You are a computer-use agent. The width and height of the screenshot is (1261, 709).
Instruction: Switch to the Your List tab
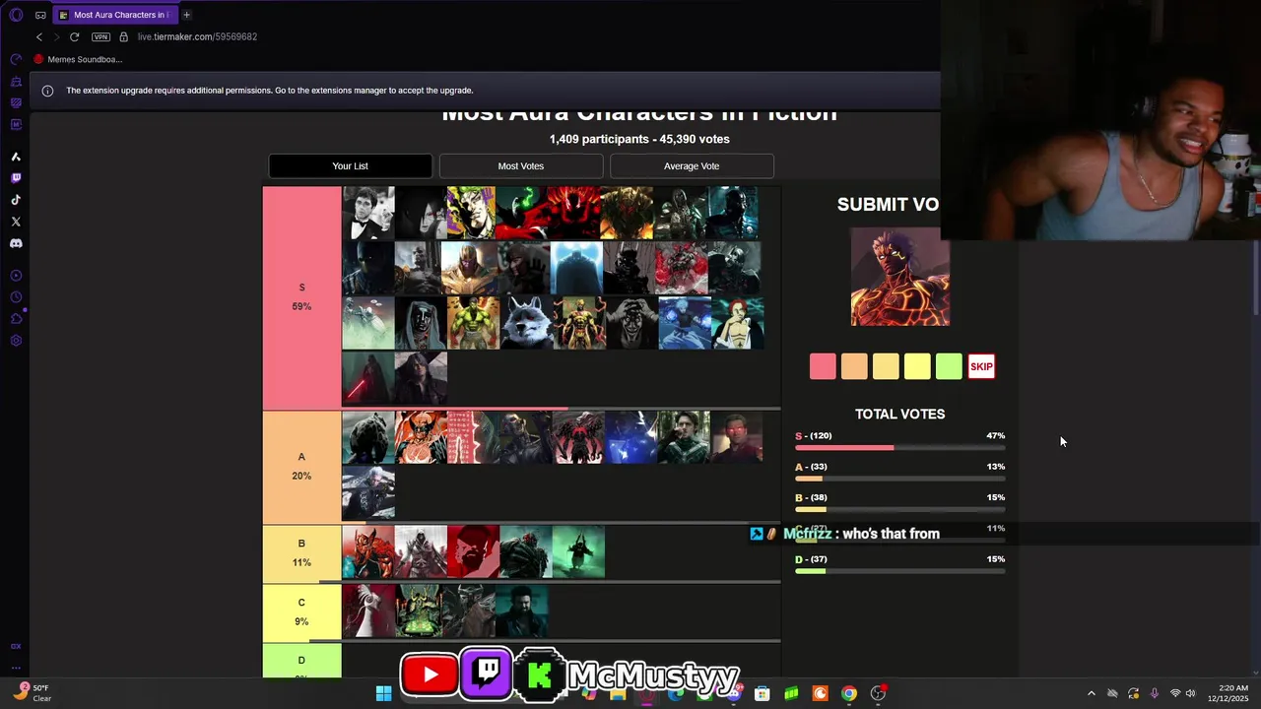(350, 165)
